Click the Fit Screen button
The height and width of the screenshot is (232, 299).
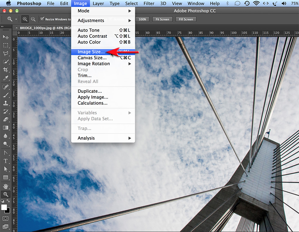coord(162,19)
